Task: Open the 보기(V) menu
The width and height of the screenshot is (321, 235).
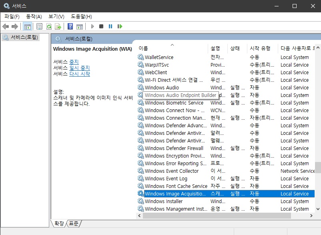Action: (x=56, y=16)
